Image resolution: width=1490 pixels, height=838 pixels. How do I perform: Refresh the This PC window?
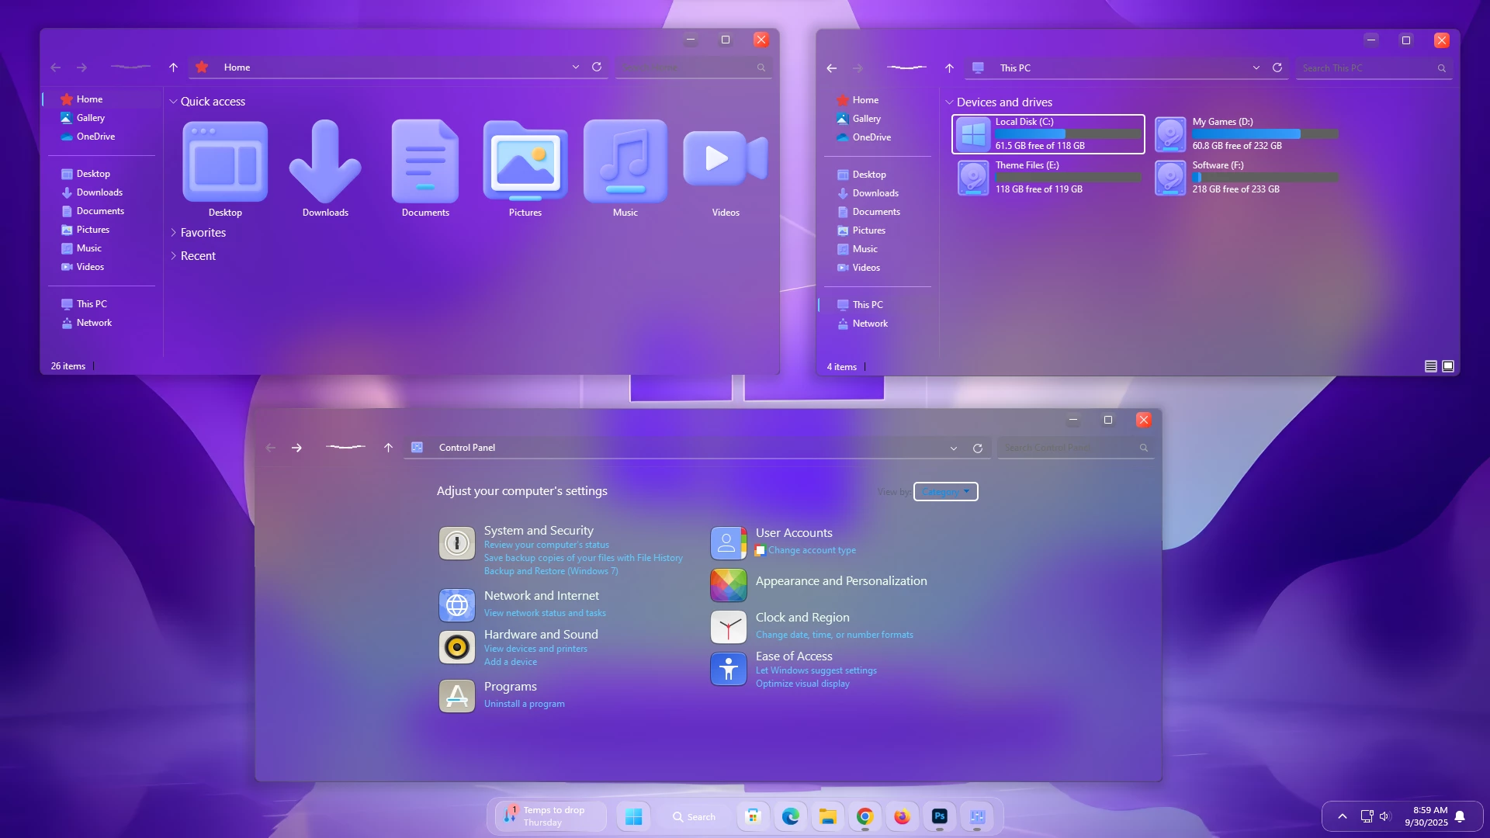[x=1277, y=68]
